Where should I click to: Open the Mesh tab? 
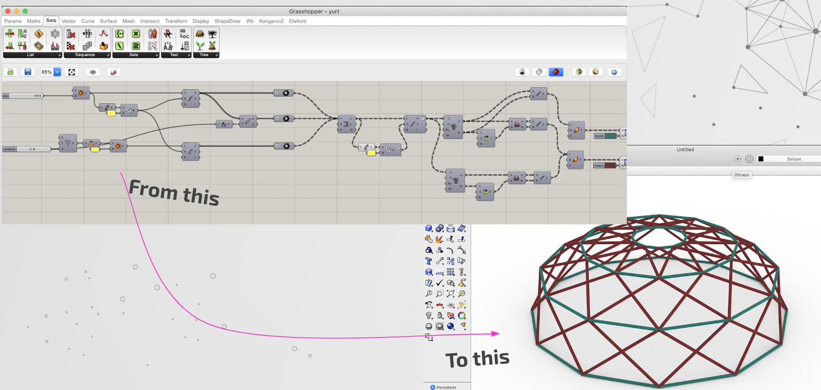tap(128, 21)
